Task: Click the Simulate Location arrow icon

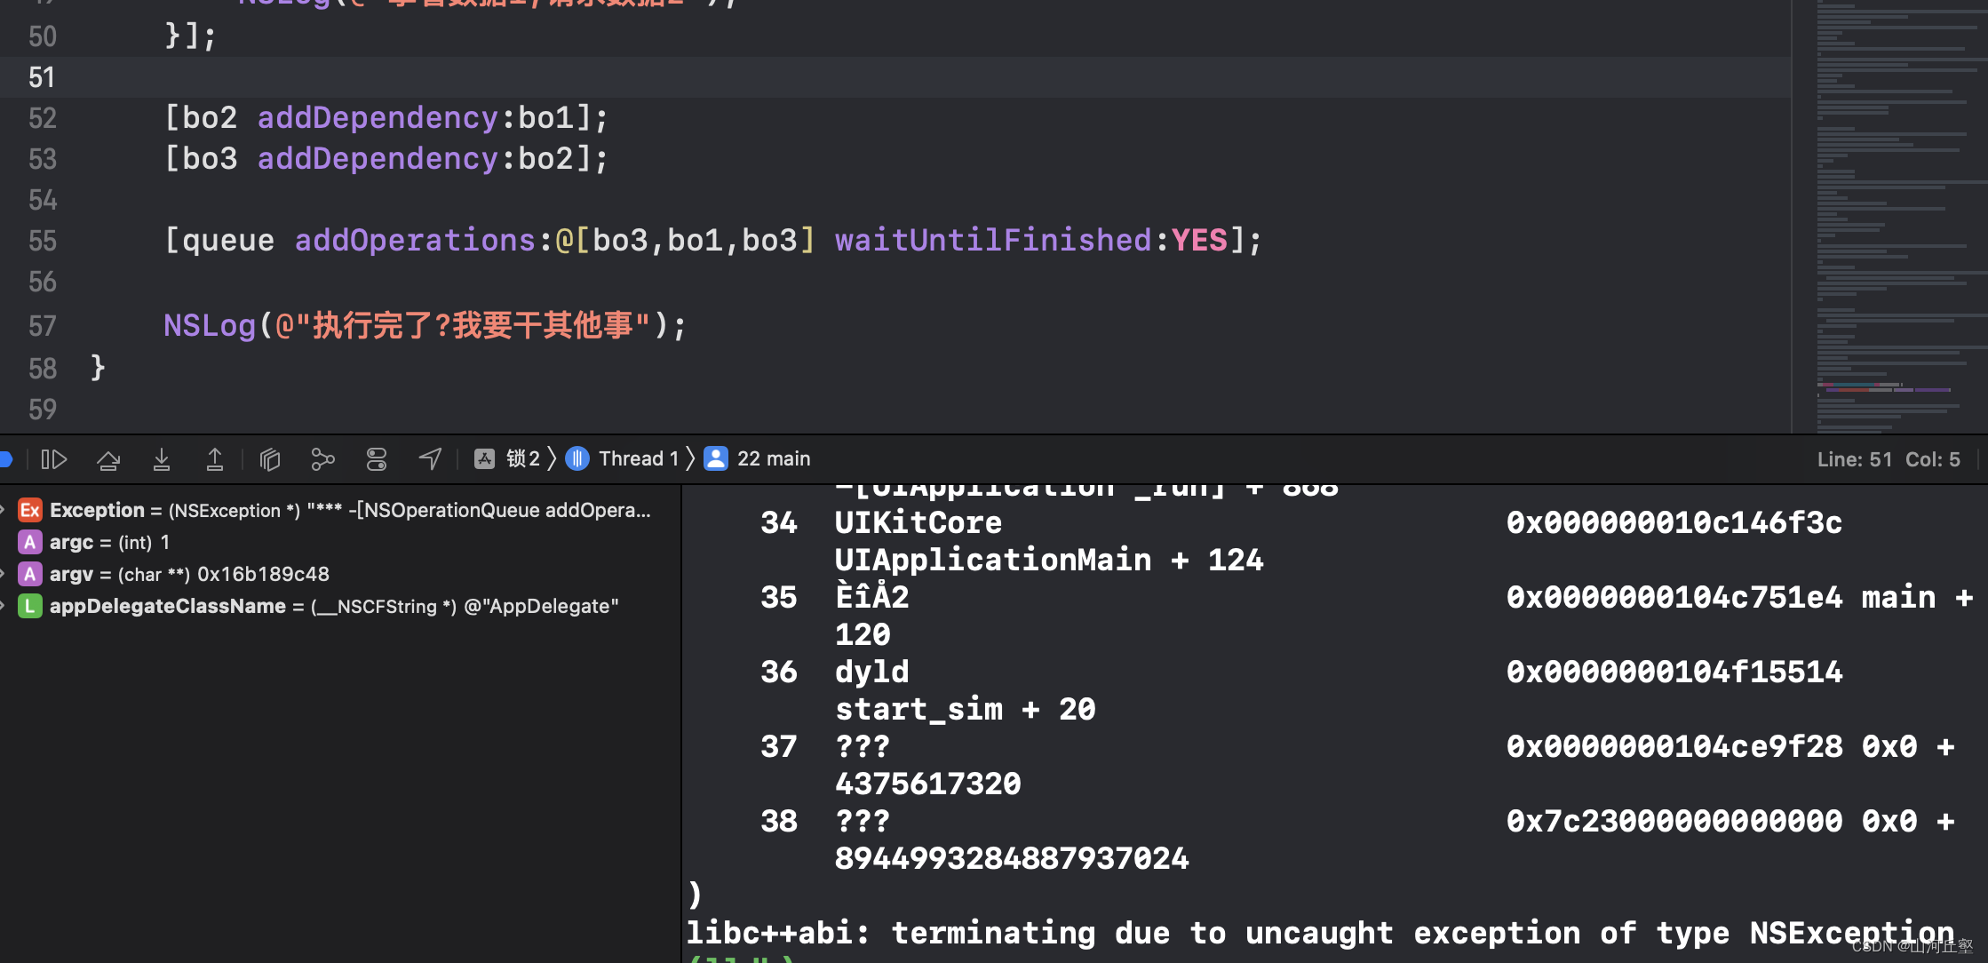Action: click(430, 459)
